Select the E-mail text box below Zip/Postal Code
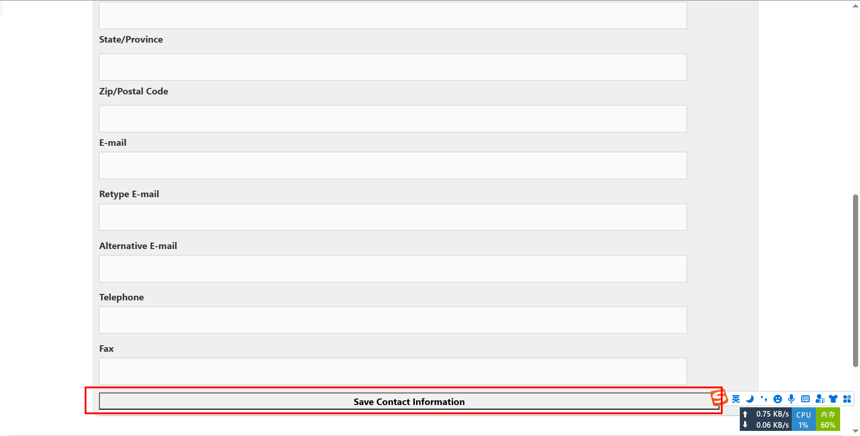 393,165
